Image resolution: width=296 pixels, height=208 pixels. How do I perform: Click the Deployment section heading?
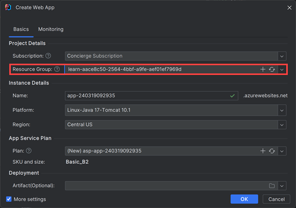(x=24, y=173)
